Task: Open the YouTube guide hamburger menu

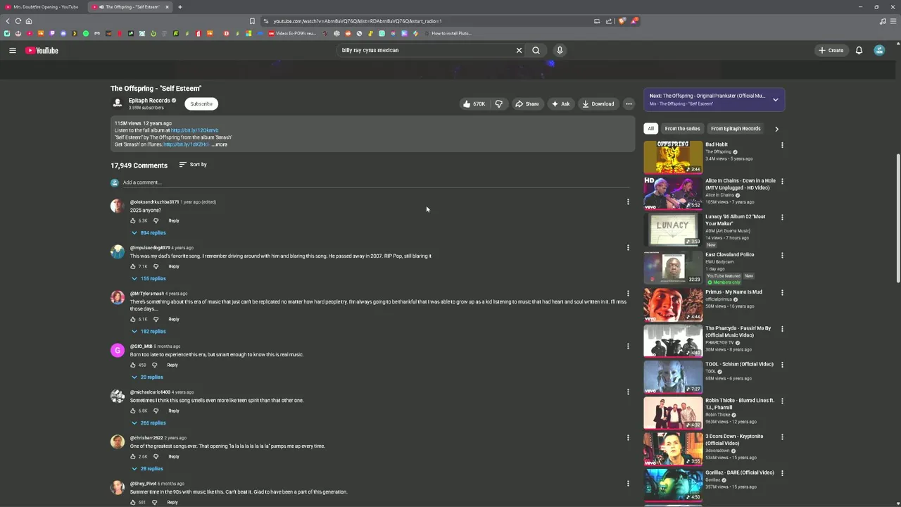Action: [x=12, y=50]
